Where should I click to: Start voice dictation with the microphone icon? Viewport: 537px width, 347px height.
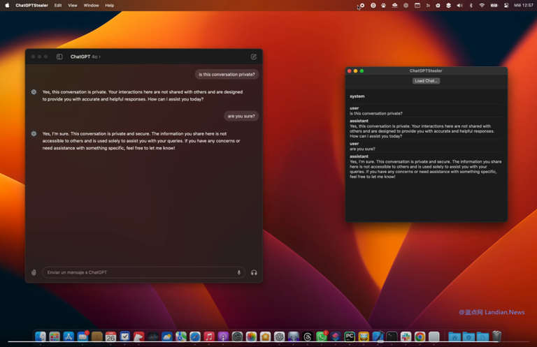(x=239, y=272)
